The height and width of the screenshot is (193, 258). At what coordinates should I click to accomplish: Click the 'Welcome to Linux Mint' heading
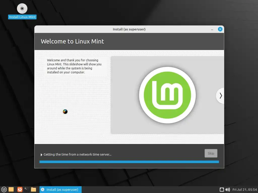click(72, 41)
